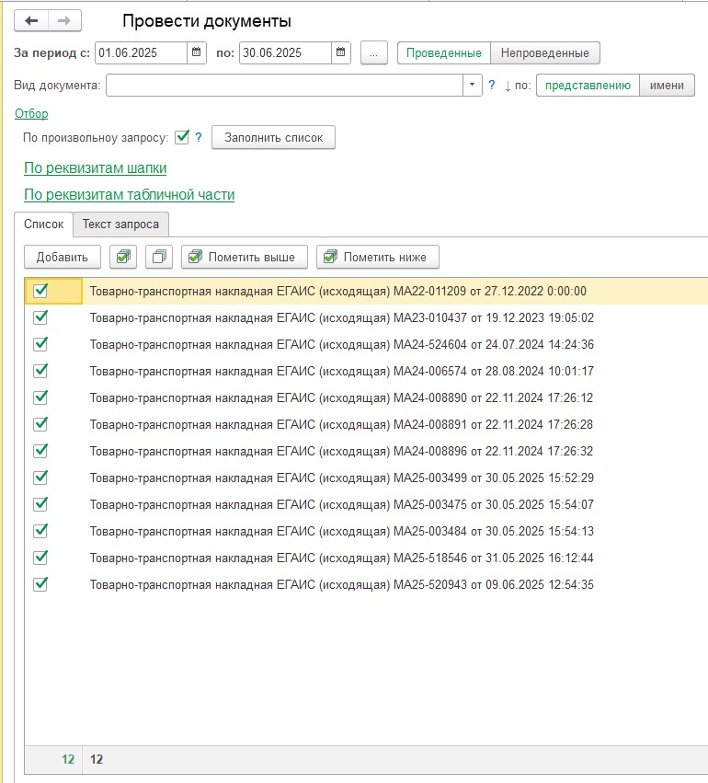
Task: Click Пометить выше button
Action: (245, 258)
